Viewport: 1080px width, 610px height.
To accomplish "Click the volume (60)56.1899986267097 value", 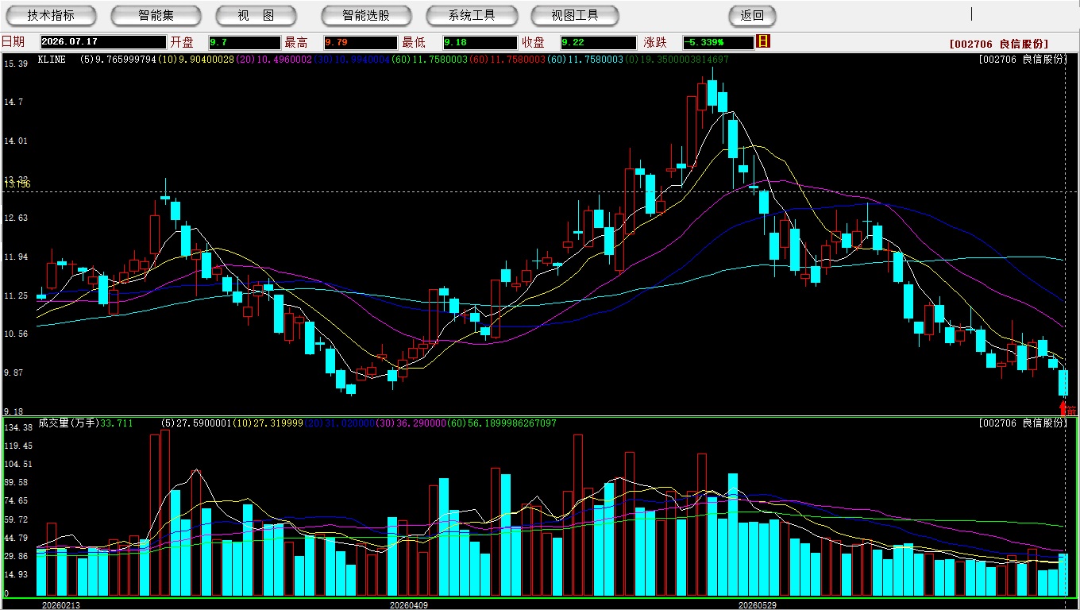I will pos(502,423).
